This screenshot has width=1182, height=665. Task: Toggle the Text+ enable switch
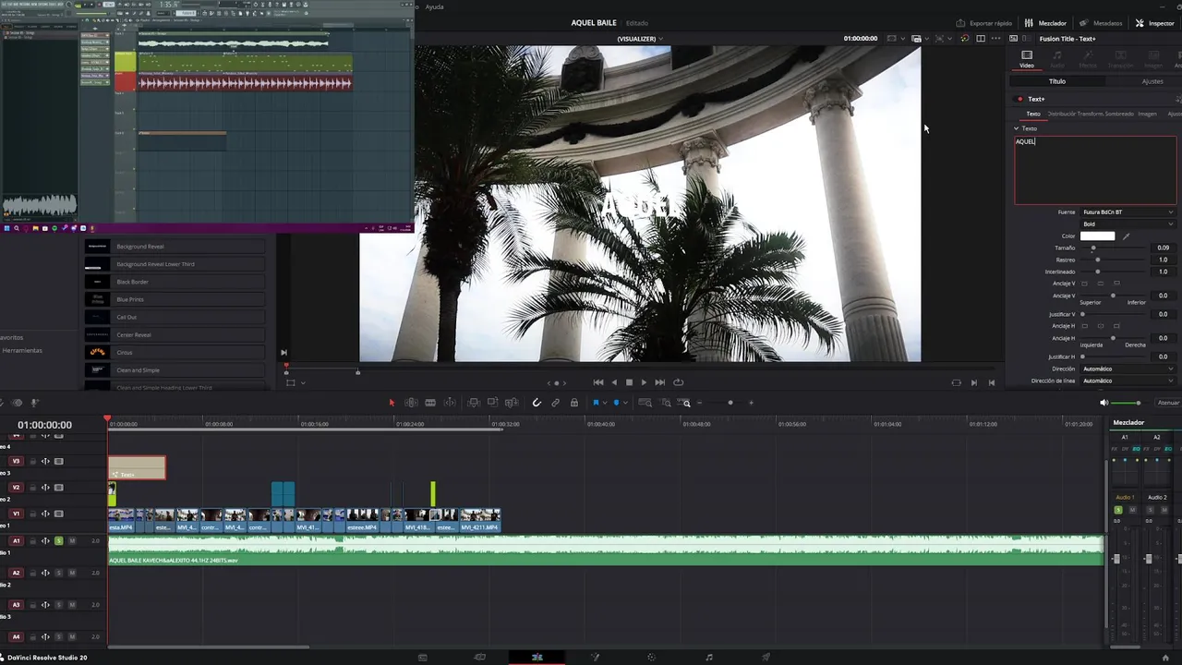tap(1020, 99)
